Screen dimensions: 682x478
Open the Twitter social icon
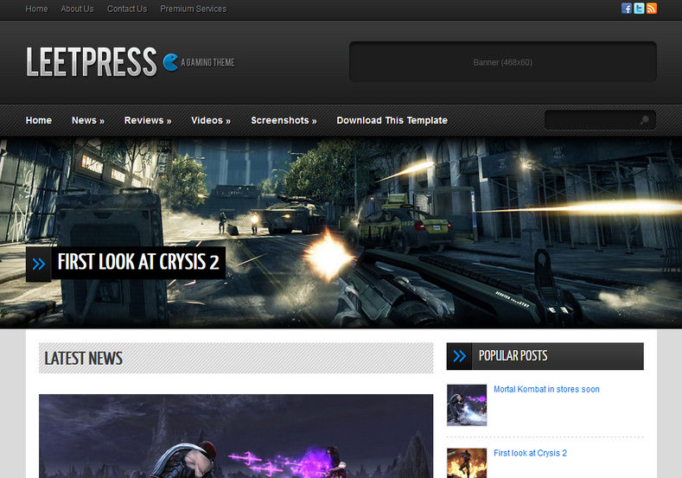tap(639, 9)
